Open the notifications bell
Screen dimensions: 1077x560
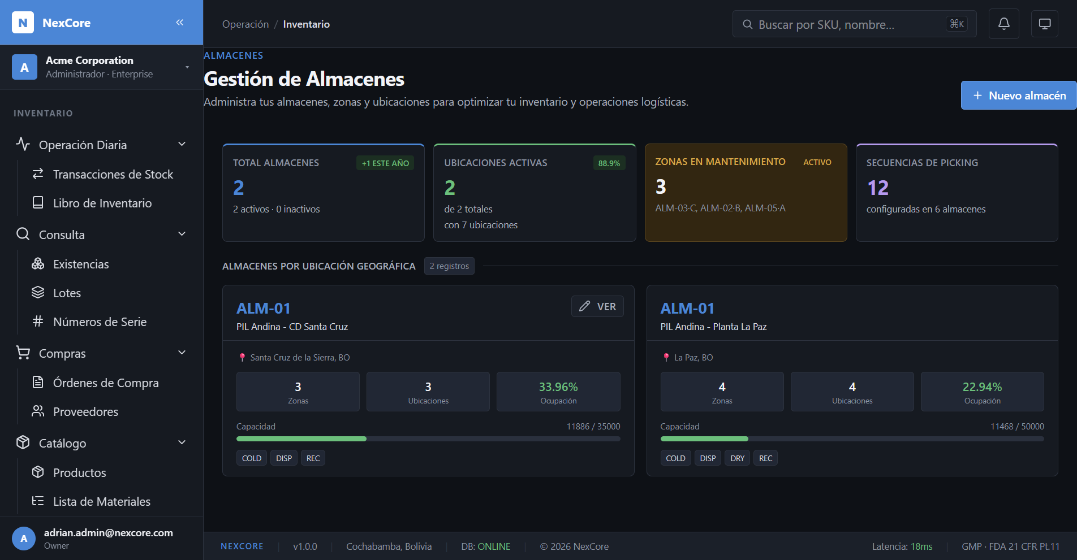[x=1003, y=24]
